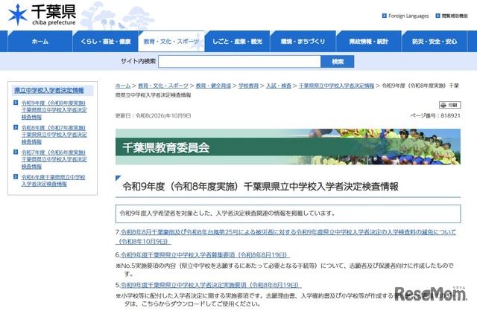Click arrow icon beside Foreign Languages
Viewport: 477px width, 311px height.
[x=385, y=16]
